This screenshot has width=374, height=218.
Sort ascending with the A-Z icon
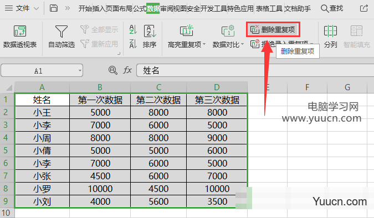pos(132,29)
